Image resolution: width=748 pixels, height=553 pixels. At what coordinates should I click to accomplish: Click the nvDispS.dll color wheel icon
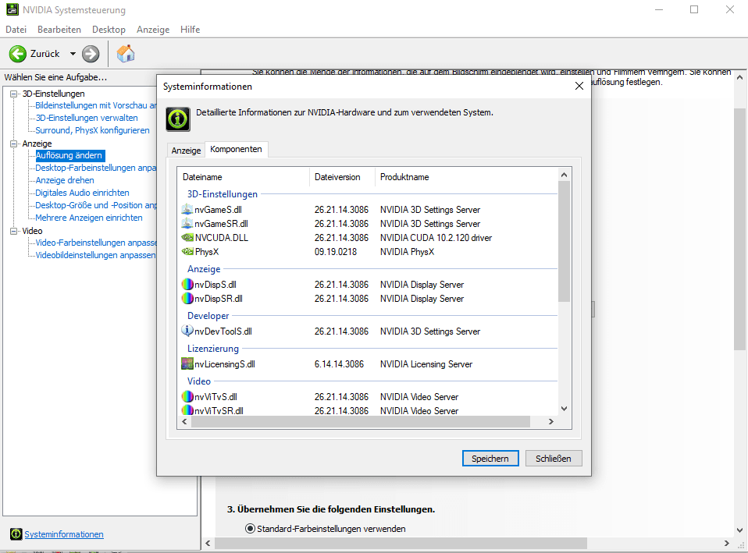coord(187,285)
